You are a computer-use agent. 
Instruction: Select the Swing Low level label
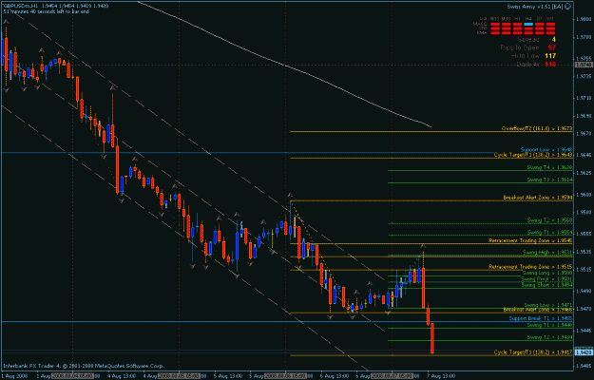tap(547, 305)
